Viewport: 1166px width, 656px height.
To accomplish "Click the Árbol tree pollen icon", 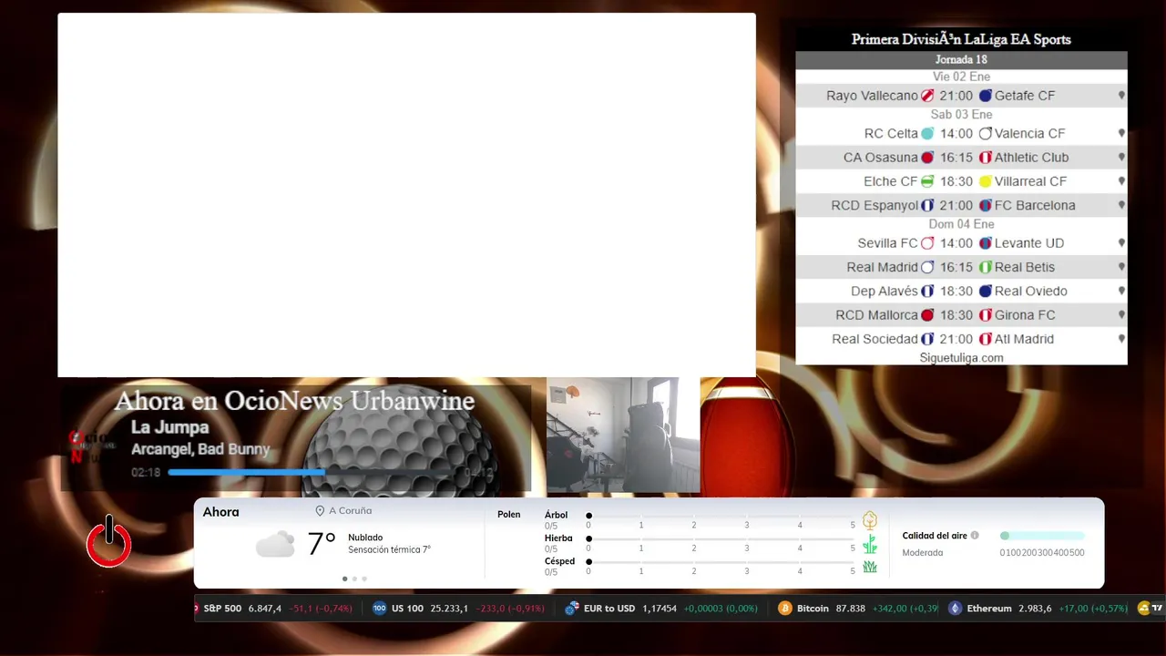I will tap(870, 520).
